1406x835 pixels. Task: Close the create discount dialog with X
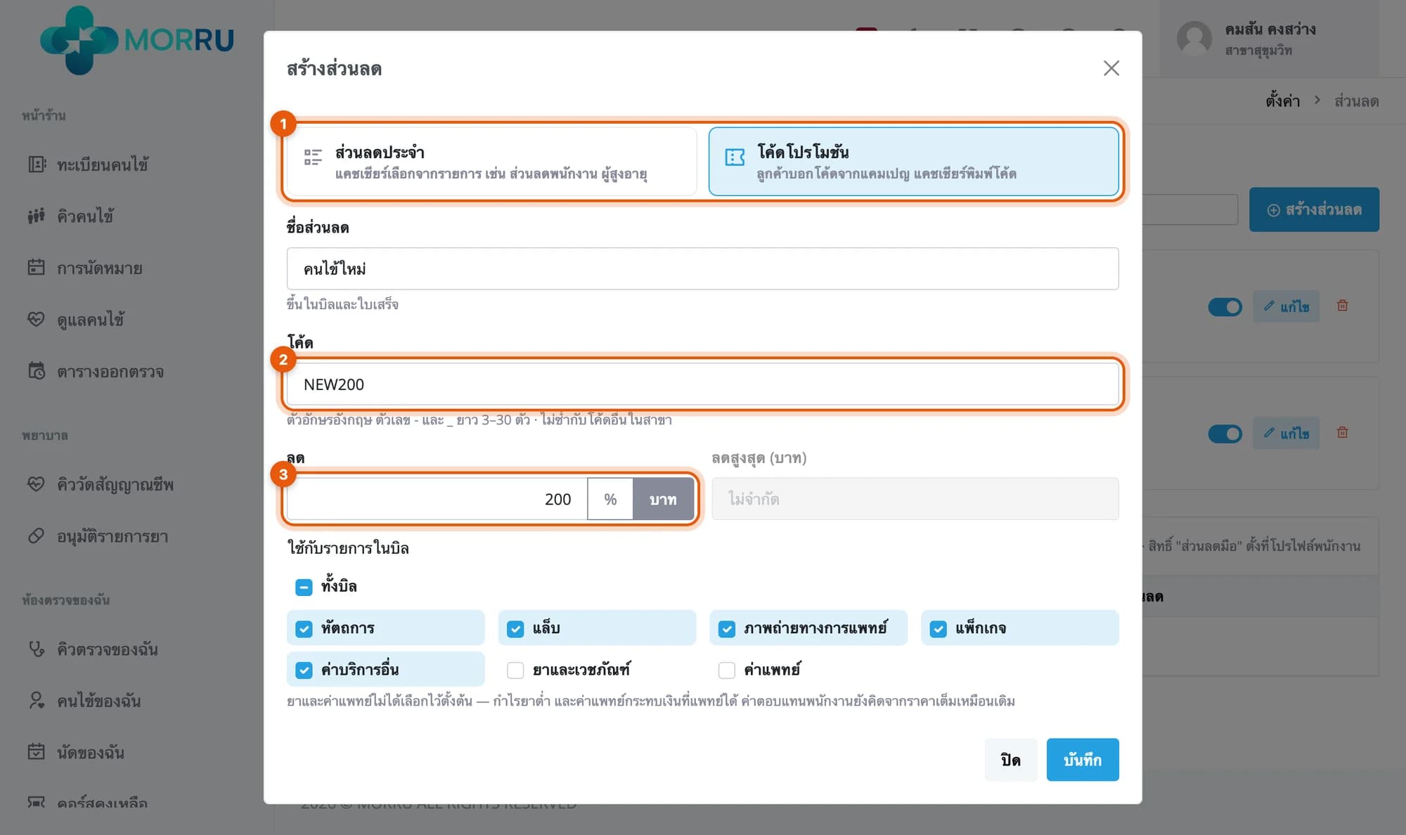(x=1111, y=68)
